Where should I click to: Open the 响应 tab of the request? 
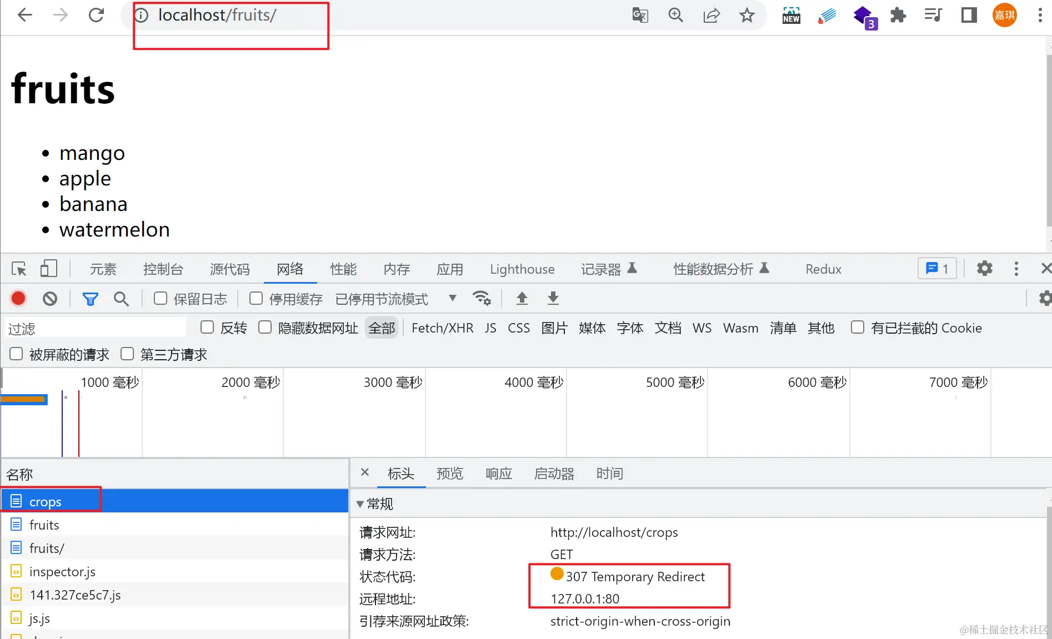tap(498, 474)
